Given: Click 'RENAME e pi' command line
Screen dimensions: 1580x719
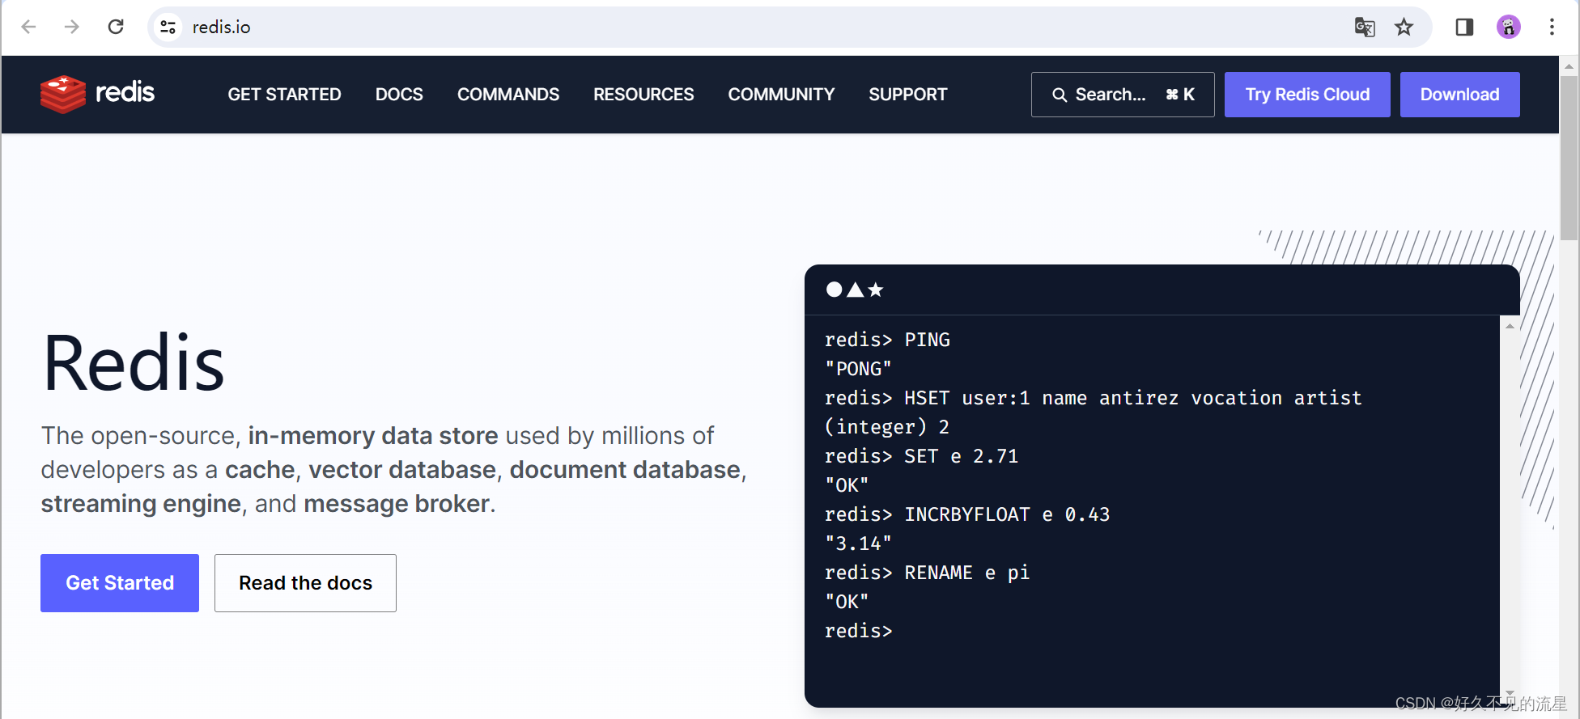Looking at the screenshot, I should click(927, 573).
